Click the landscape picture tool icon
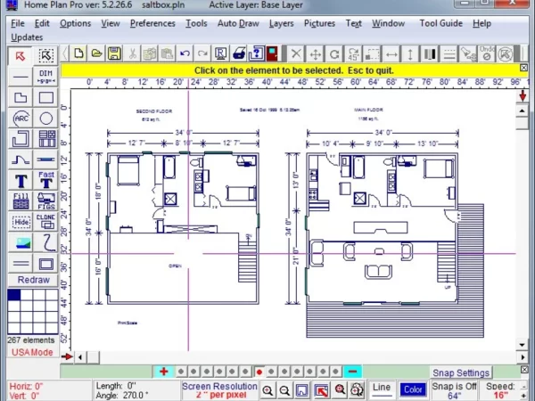Screen dimensions: 535x401 tap(21, 242)
